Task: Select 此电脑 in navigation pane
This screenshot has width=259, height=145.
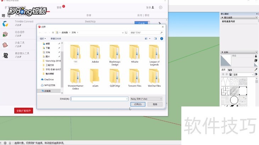Action: tap(47, 91)
